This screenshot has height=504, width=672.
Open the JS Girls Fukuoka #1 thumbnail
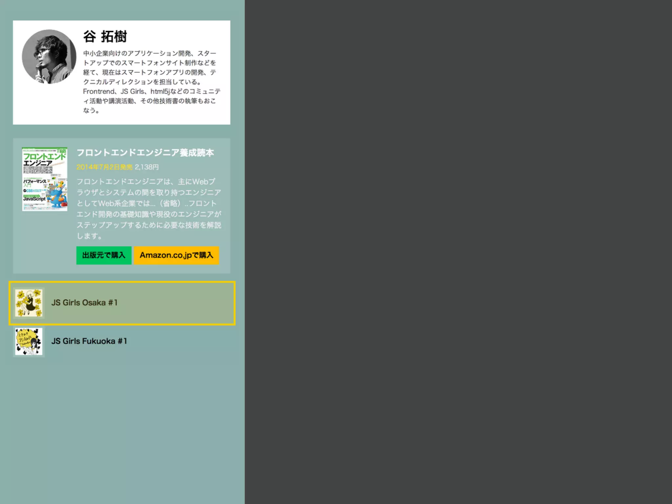click(29, 342)
